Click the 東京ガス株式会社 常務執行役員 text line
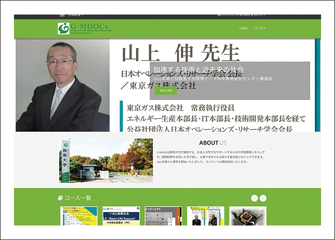The image size is (335, 240). tap(180, 108)
